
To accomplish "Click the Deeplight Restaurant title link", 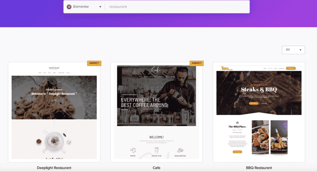I will (x=54, y=168).
